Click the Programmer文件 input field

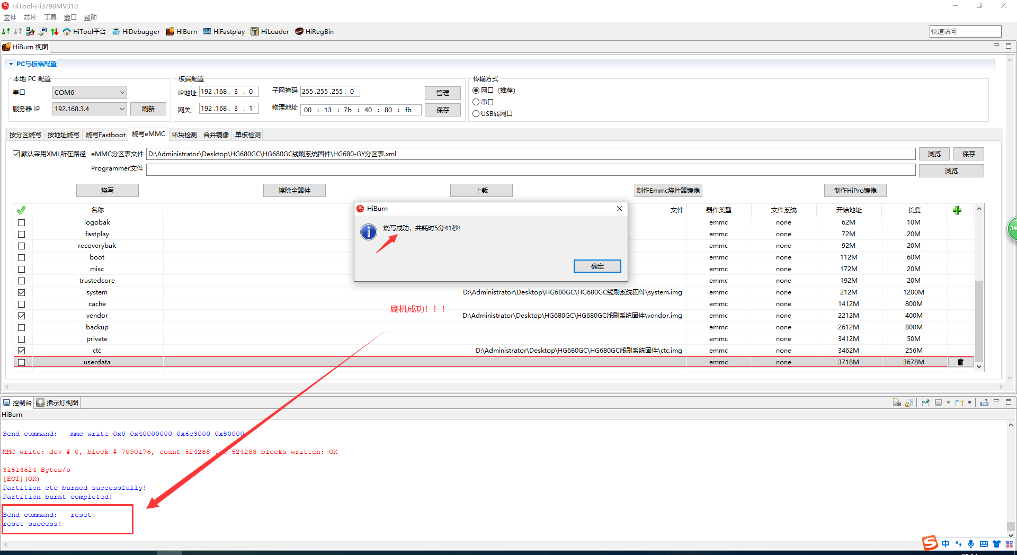pos(531,170)
